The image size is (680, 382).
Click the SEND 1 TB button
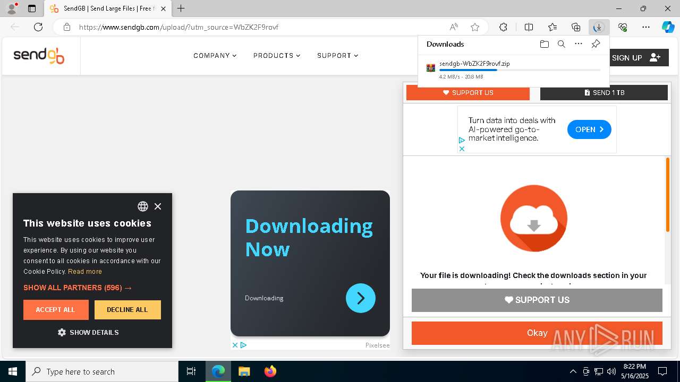pos(604,92)
